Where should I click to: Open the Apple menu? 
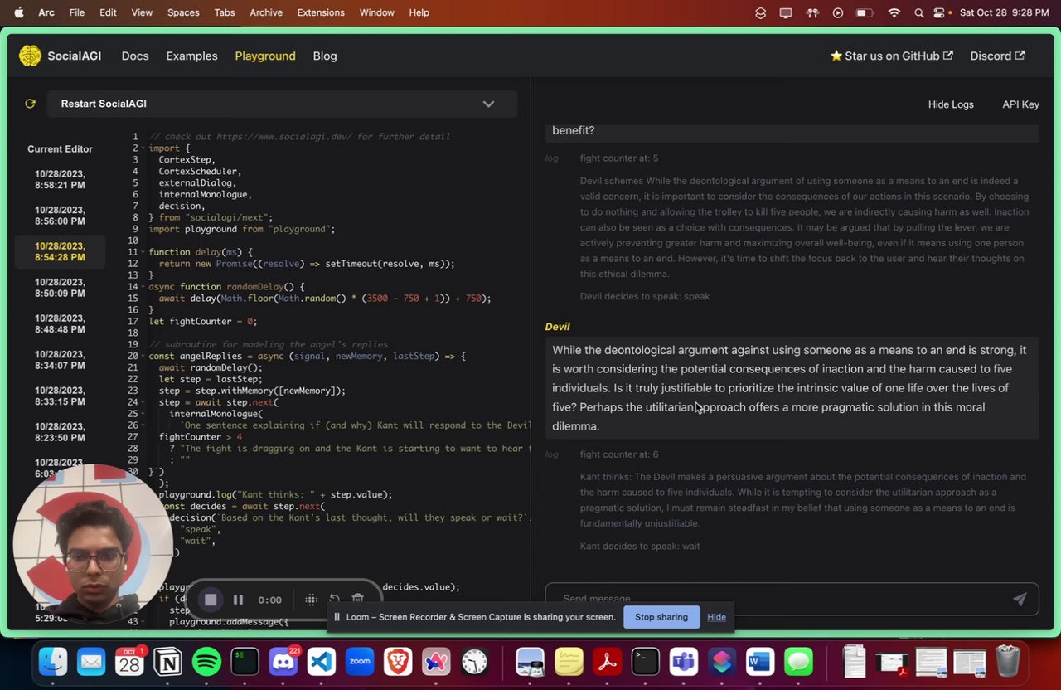point(18,12)
